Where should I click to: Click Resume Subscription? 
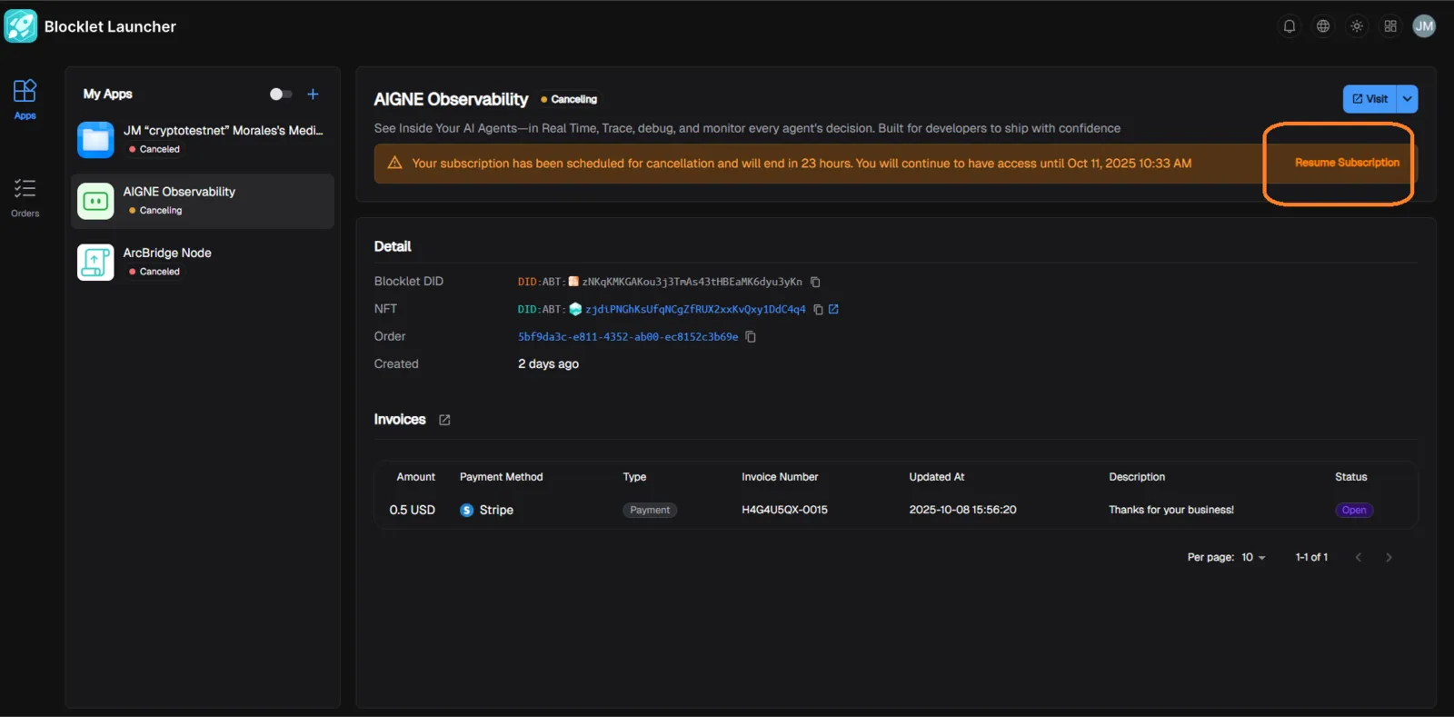1347,163
